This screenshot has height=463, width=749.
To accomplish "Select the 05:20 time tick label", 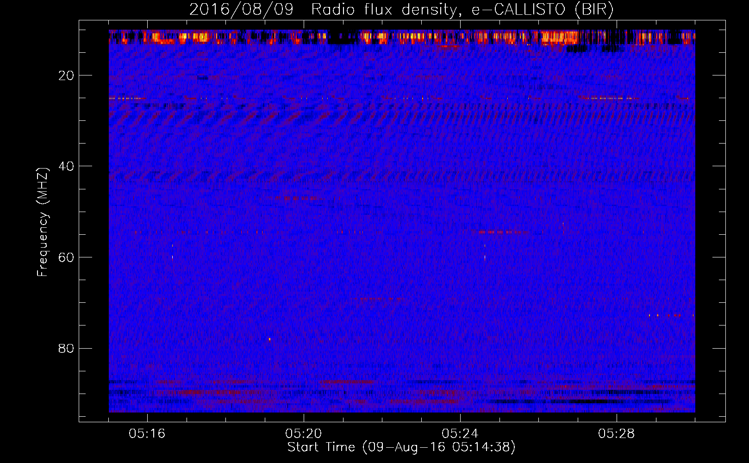I will pyautogui.click(x=304, y=434).
